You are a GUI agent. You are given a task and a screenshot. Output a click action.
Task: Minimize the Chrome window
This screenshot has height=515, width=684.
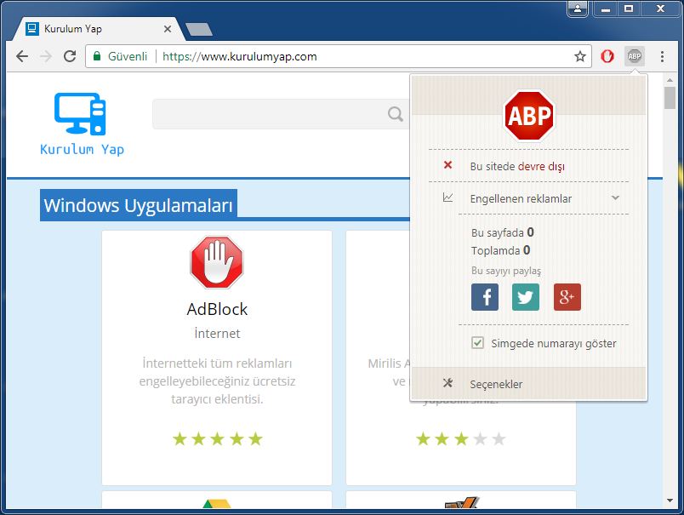pos(606,9)
